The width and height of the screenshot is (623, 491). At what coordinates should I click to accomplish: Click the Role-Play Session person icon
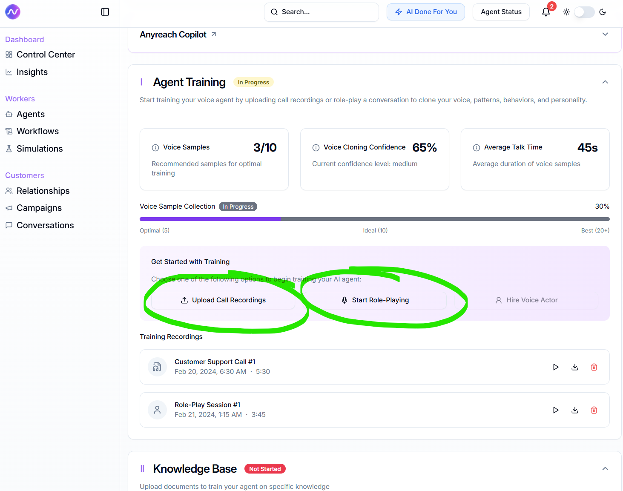point(157,410)
